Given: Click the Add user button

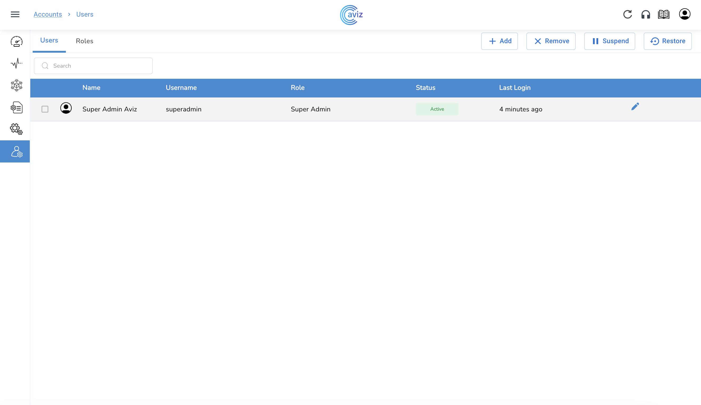Looking at the screenshot, I should coord(499,41).
